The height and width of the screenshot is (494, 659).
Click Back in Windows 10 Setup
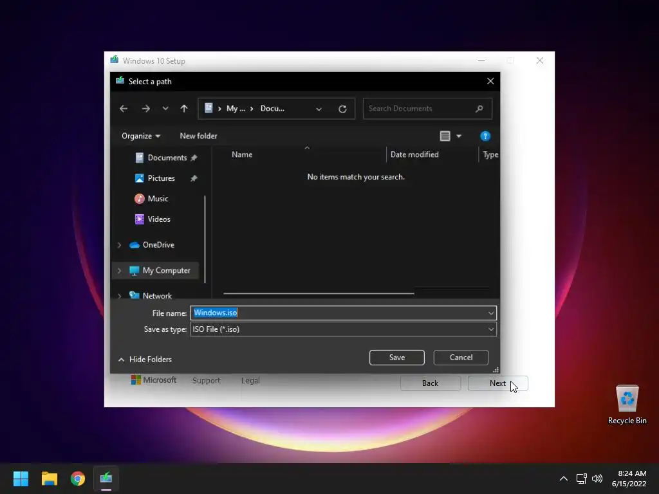430,383
